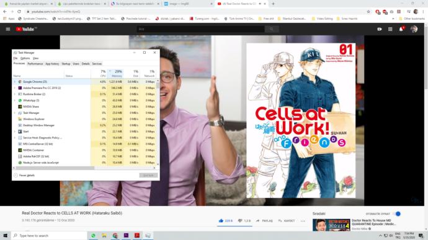Click the YouTube search input field
The image size is (428, 240).
(200, 29)
